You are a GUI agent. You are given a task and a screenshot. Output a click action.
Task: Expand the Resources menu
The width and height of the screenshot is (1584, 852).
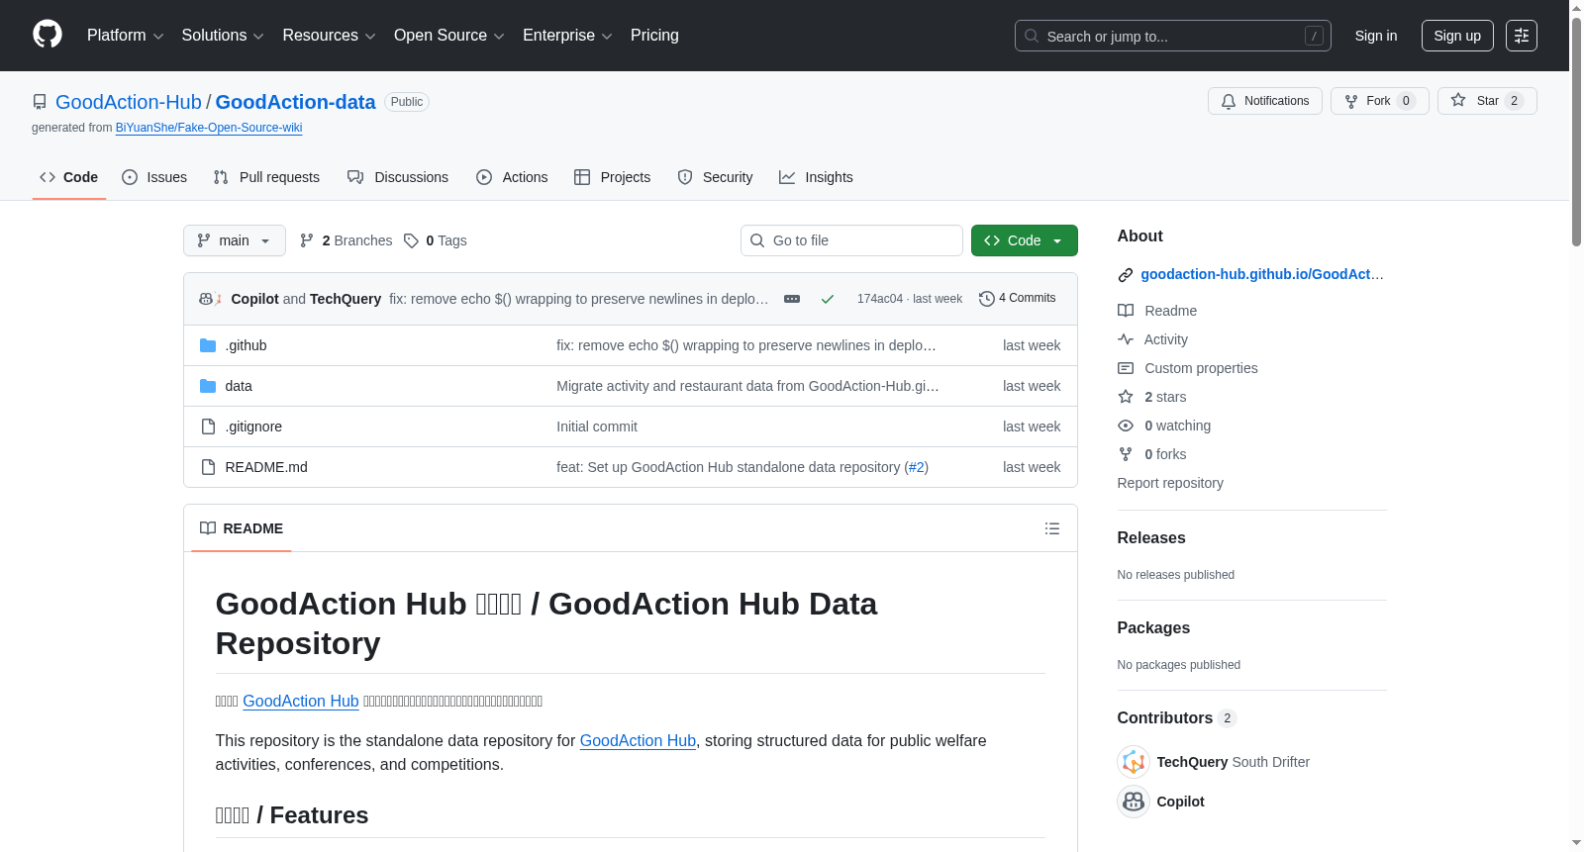click(x=329, y=36)
